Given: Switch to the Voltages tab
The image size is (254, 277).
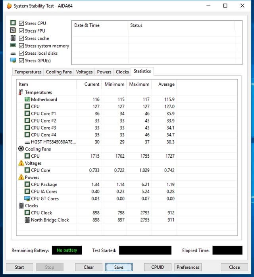Looking at the screenshot, I should point(85,72).
